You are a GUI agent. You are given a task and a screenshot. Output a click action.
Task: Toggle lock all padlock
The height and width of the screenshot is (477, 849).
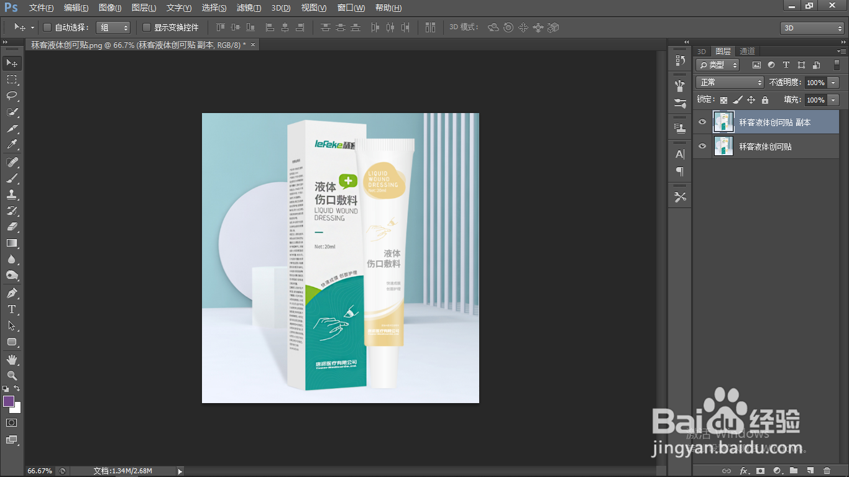pos(764,99)
